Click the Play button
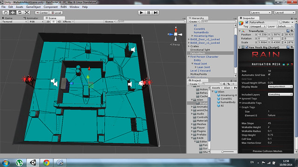This screenshot has width=298, height=167. tap(141, 13)
